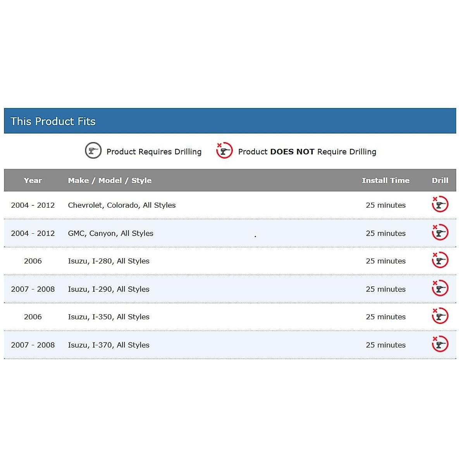Click the This Product Fits heading
Viewport: 465px width, 465px height.
pos(53,121)
